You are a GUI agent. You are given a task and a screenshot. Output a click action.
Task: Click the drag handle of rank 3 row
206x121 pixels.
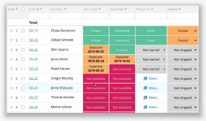[11, 50]
